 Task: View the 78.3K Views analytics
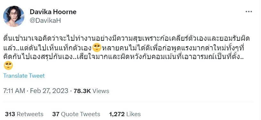click(x=91, y=91)
